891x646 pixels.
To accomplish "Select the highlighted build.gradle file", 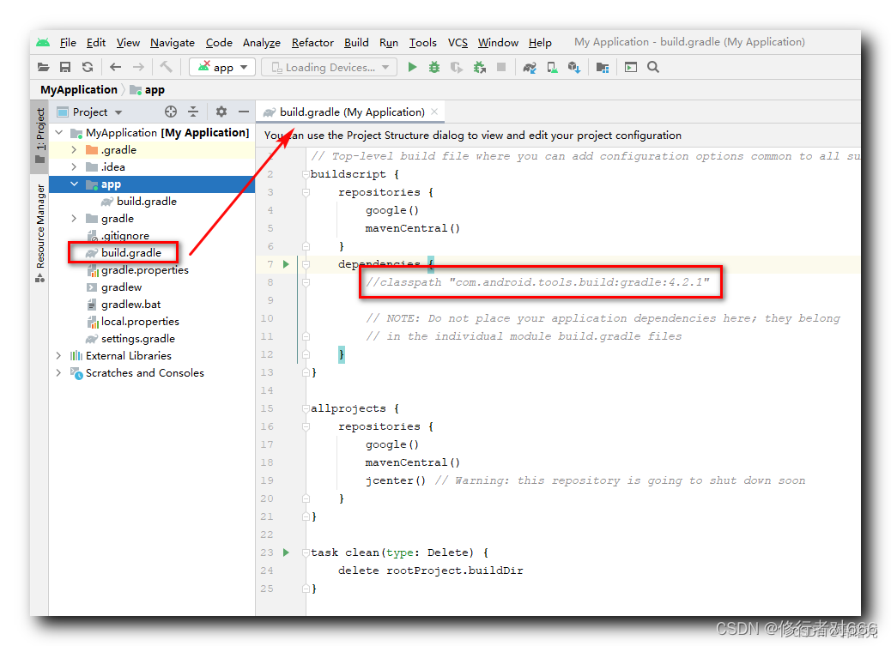I will pyautogui.click(x=131, y=252).
